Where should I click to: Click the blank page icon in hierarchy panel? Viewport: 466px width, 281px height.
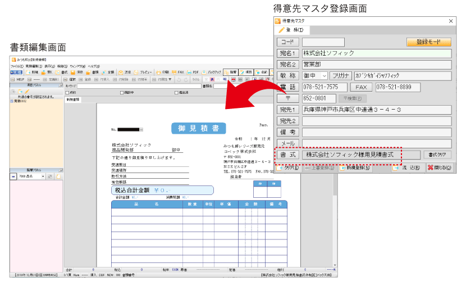point(58,176)
